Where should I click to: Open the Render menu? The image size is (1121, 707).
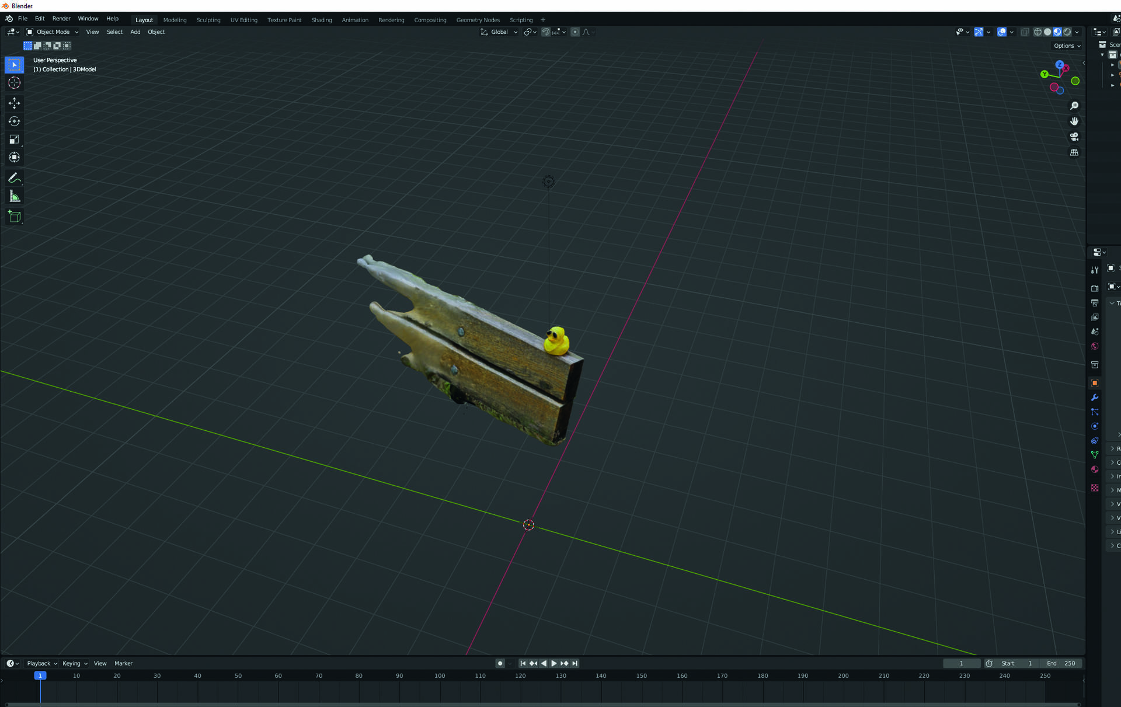click(x=61, y=19)
